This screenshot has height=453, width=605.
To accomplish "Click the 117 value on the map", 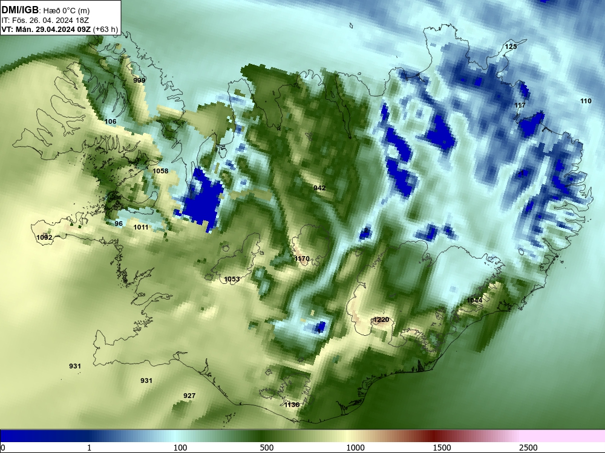I will [520, 105].
